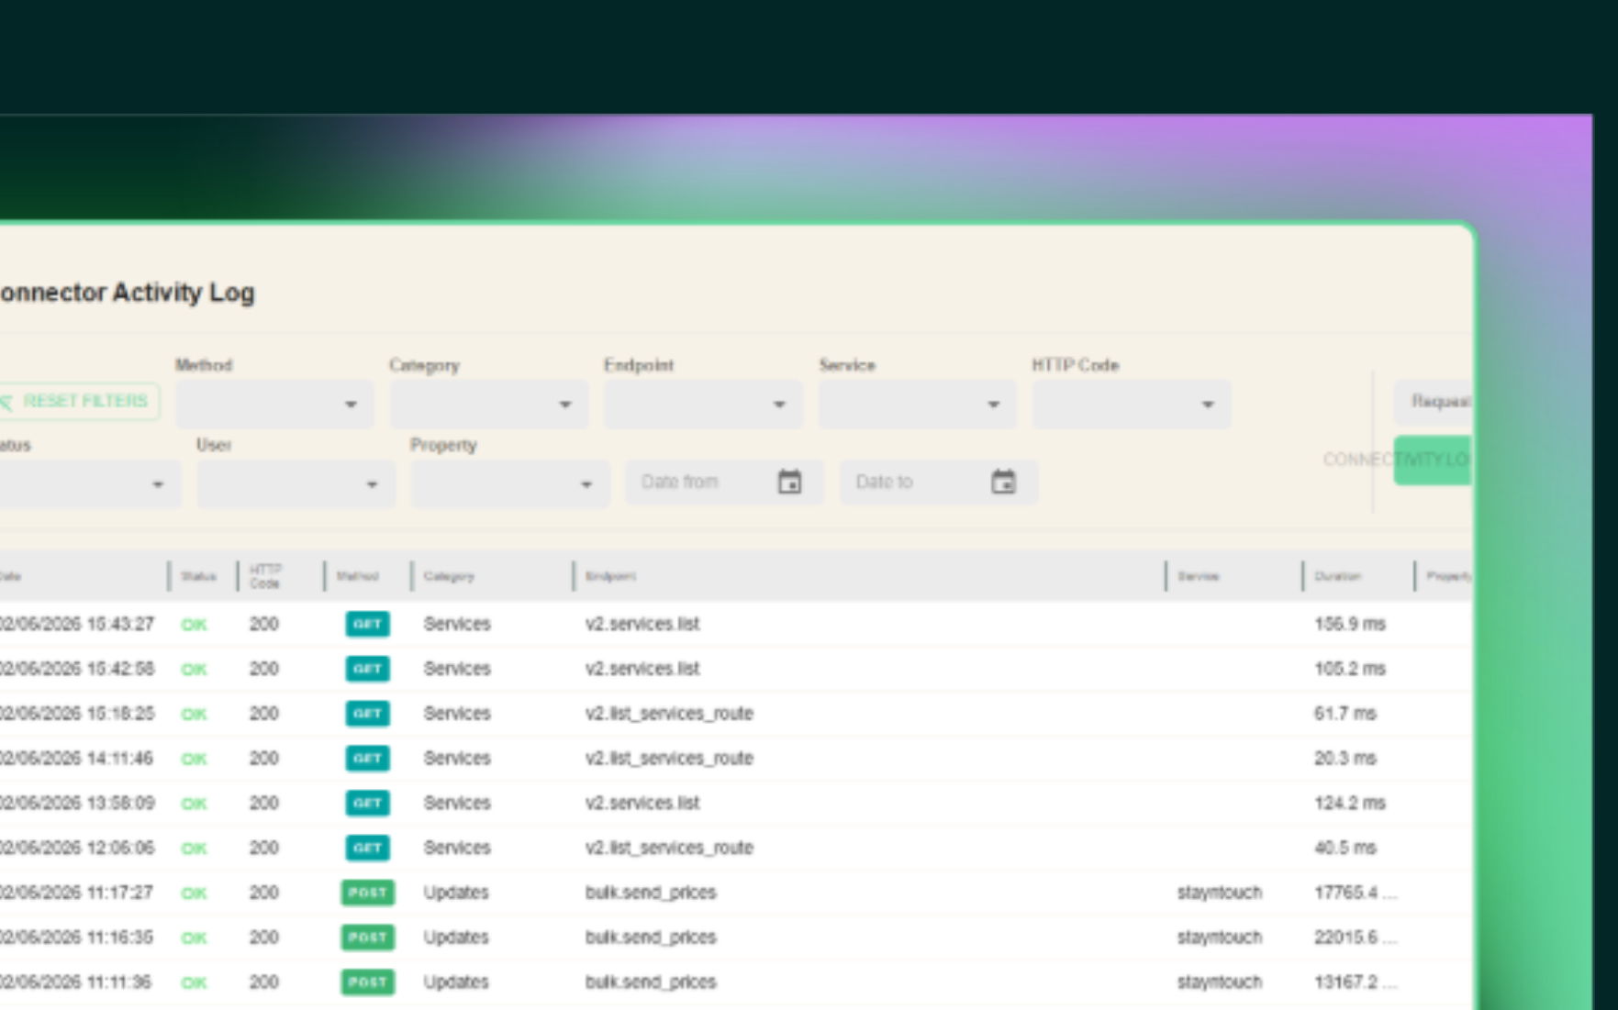Sort by the Endpoint column header
The image size is (1618, 1010).
(x=610, y=576)
